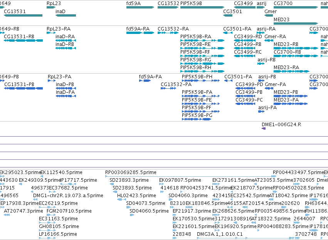Image resolution: width=328 pixels, height=240 pixels.
Task: Click the inaD gene bar
Action: click(66, 15)
